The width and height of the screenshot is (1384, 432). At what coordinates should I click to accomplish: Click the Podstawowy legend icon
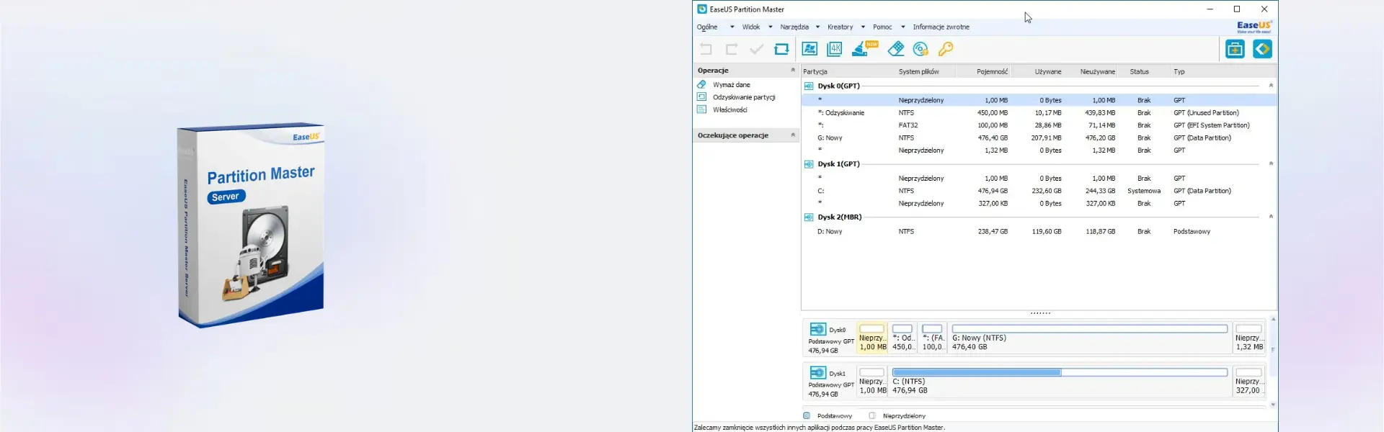(x=807, y=415)
